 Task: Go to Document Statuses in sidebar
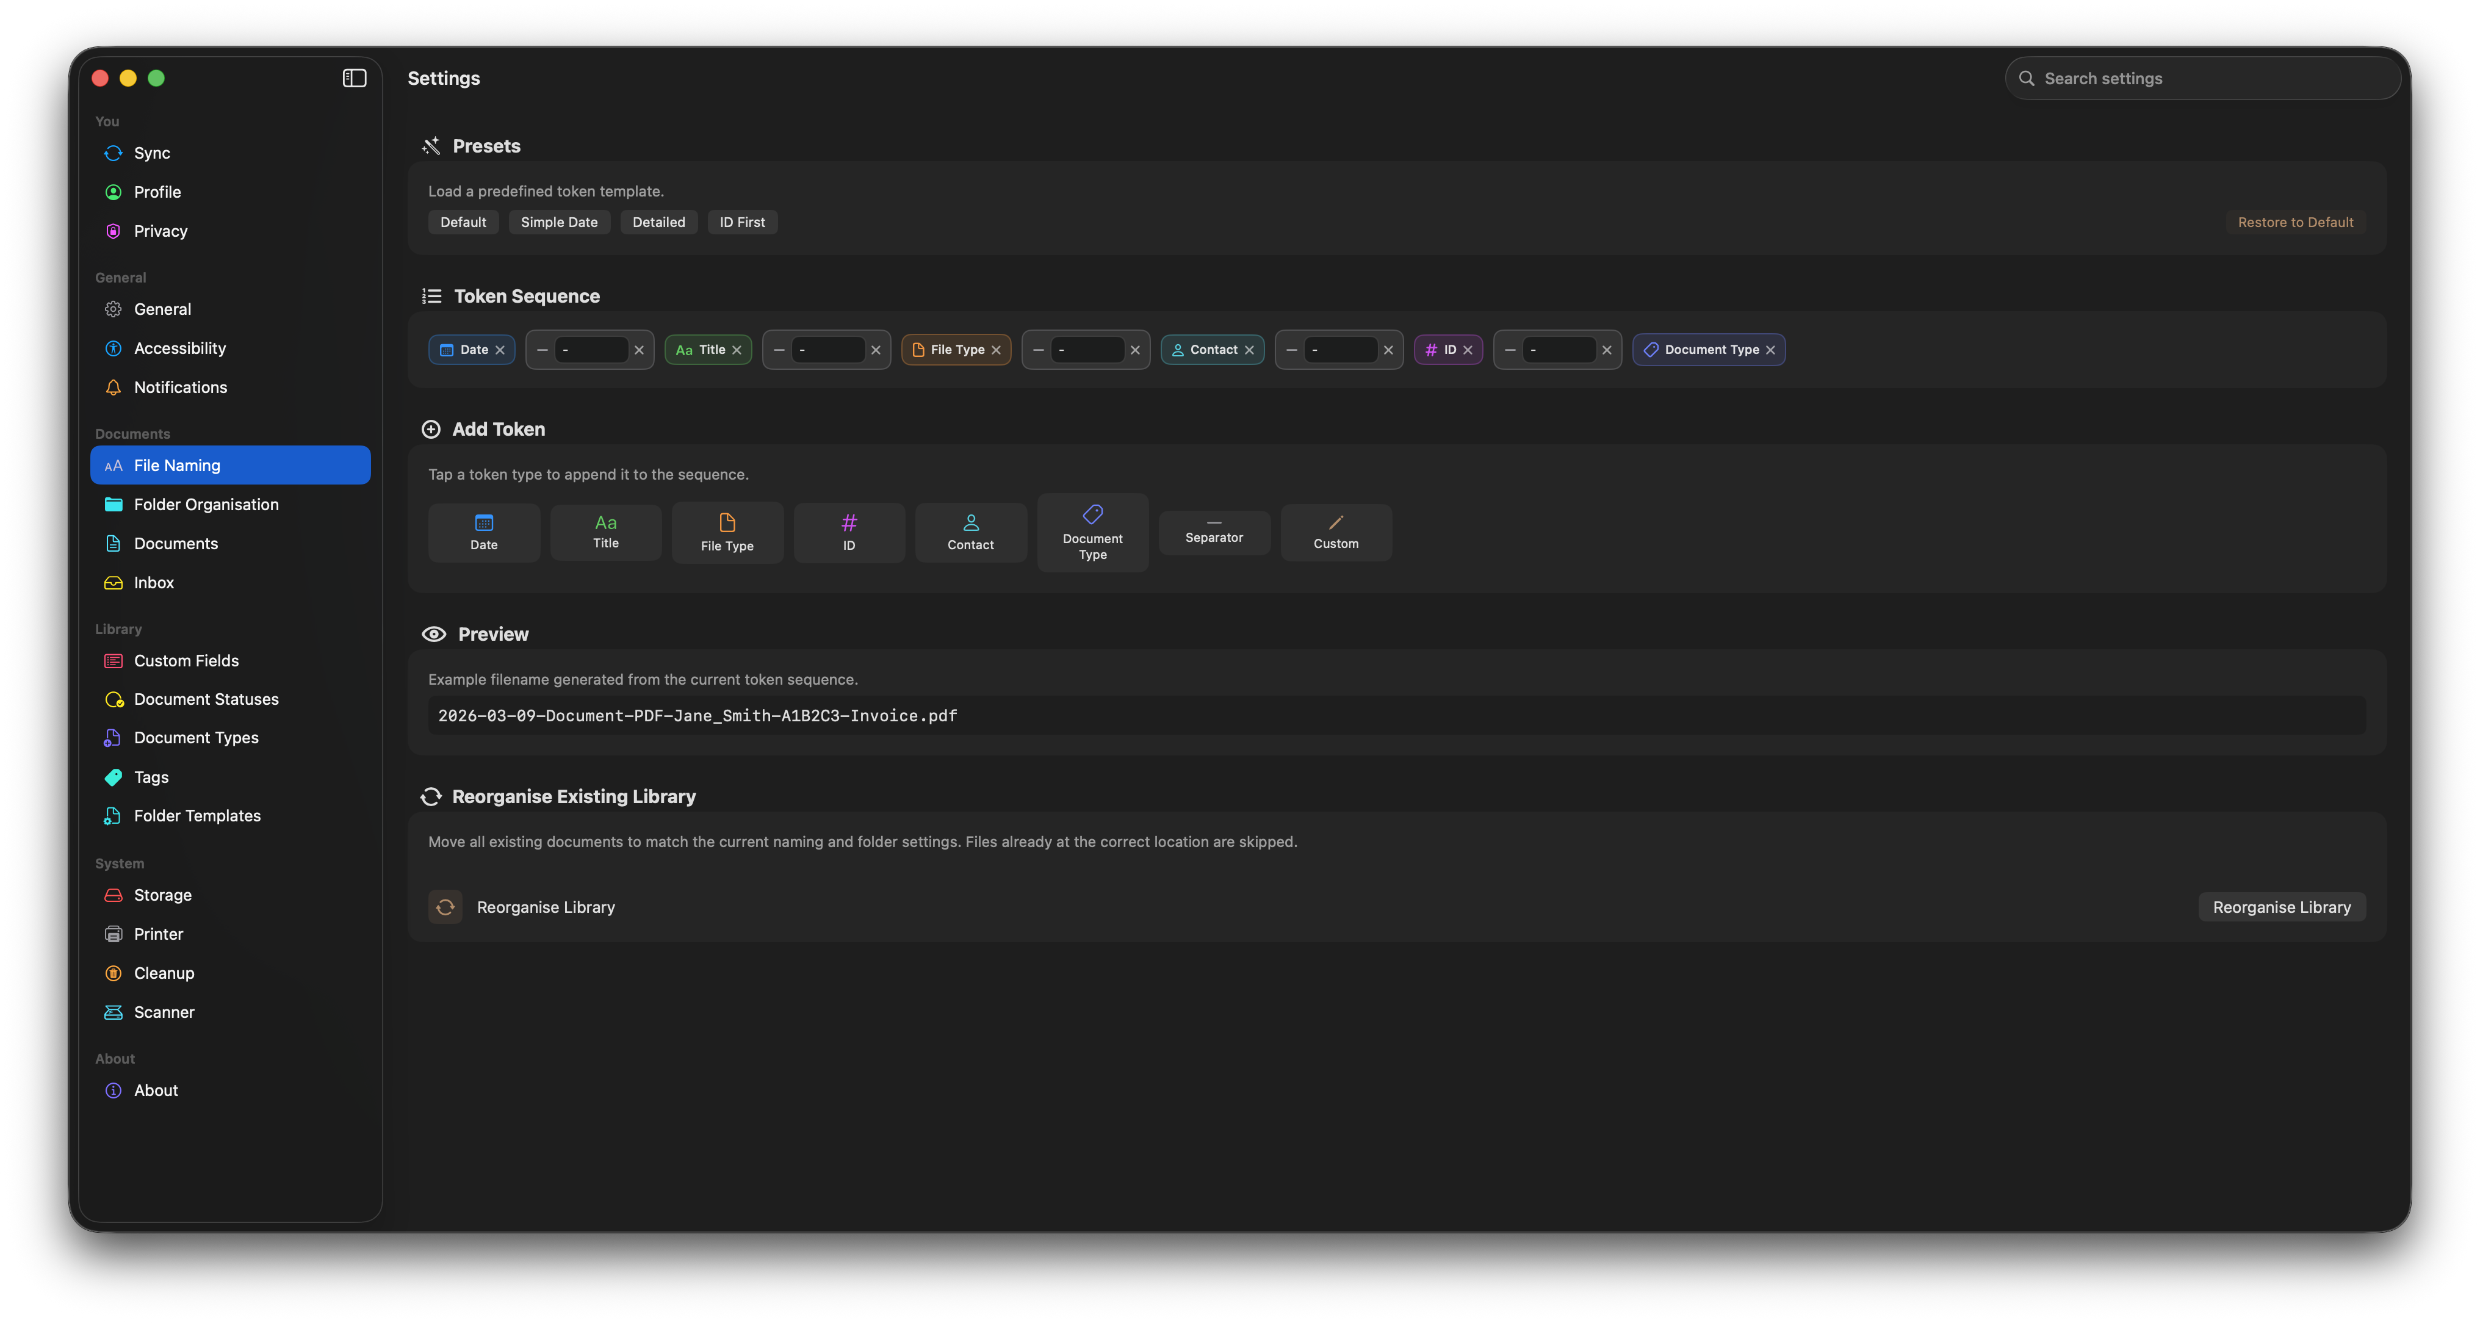(206, 699)
